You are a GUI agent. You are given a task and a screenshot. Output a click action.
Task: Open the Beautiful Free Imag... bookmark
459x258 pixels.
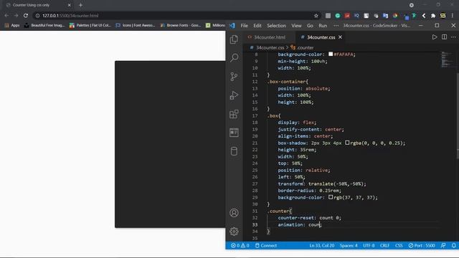point(44,26)
